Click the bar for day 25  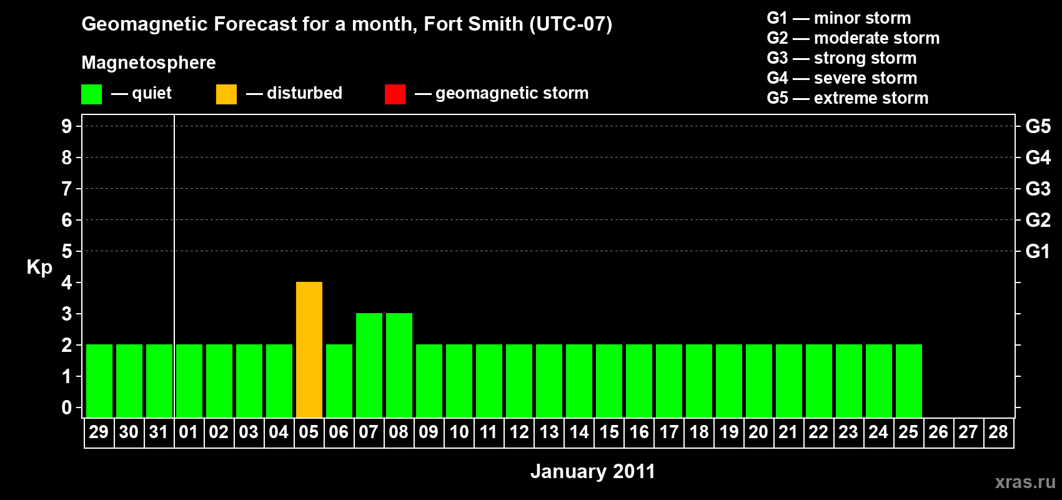click(x=909, y=381)
